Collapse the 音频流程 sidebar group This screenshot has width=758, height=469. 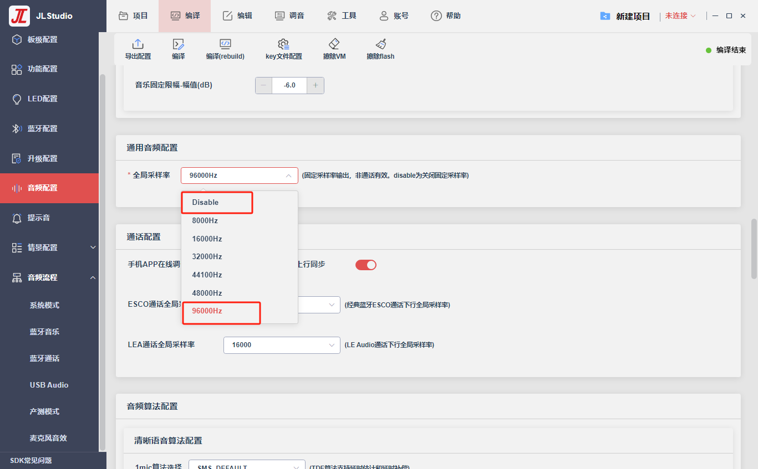pyautogui.click(x=49, y=277)
